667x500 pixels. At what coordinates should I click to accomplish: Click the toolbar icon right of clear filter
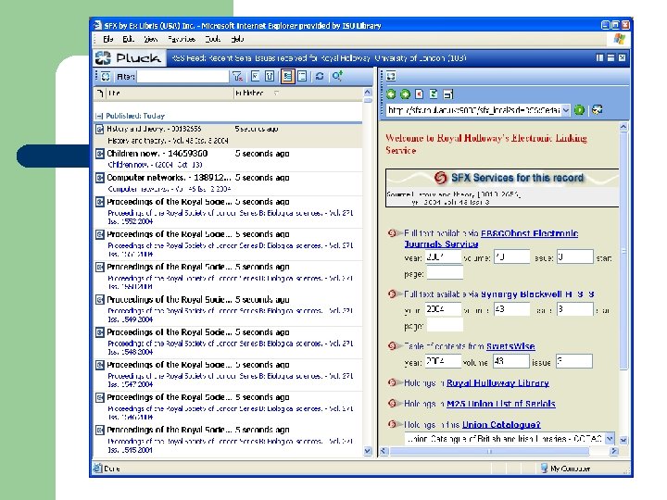tap(255, 77)
